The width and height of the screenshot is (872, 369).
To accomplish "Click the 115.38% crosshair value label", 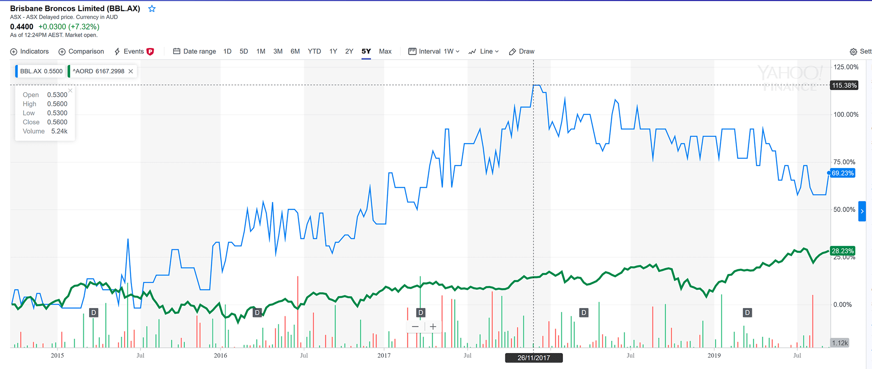I will pyautogui.click(x=844, y=86).
